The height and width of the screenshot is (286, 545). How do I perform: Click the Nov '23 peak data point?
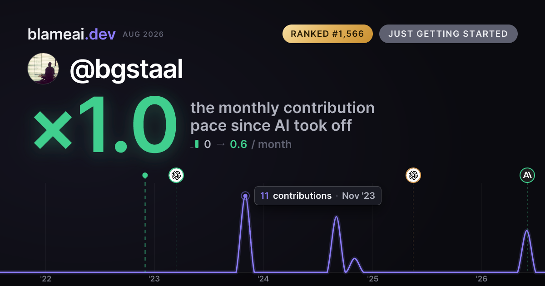coord(245,196)
